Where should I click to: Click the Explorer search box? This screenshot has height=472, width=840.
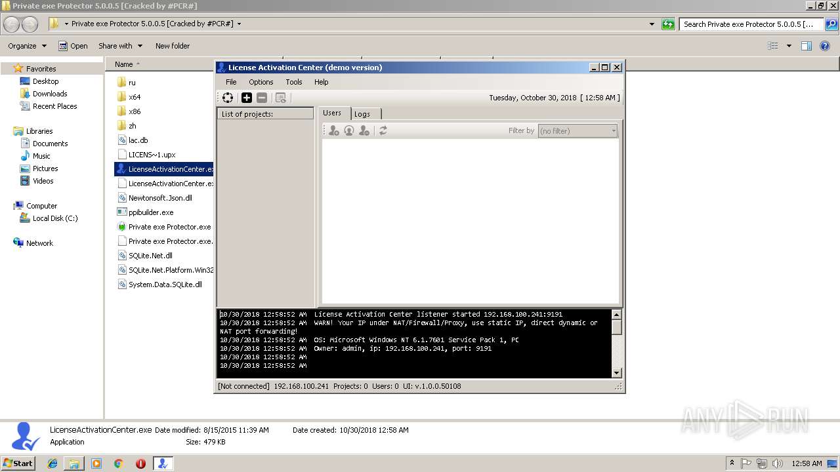[751, 24]
